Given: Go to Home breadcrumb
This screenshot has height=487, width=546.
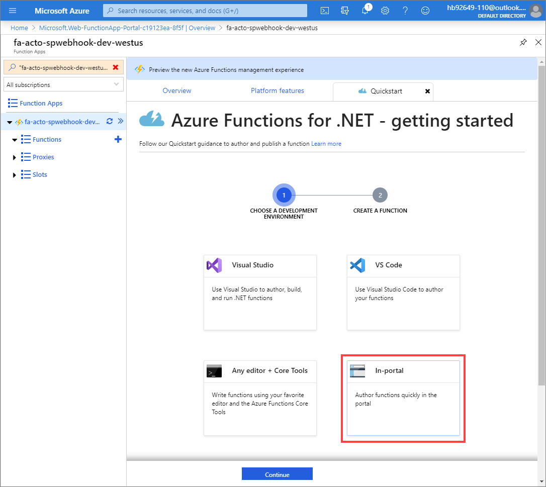Looking at the screenshot, I should [x=19, y=28].
